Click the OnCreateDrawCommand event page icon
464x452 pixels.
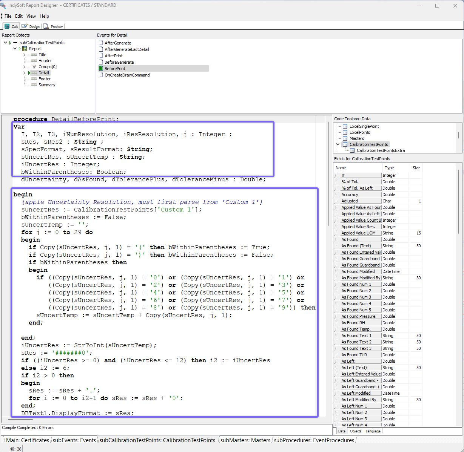point(101,75)
